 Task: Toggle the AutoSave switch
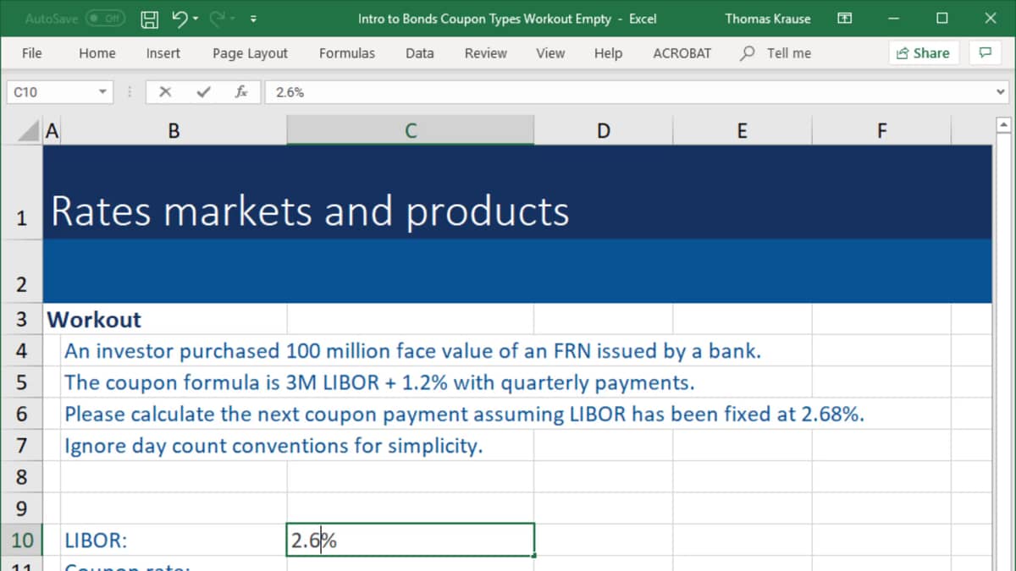(106, 19)
